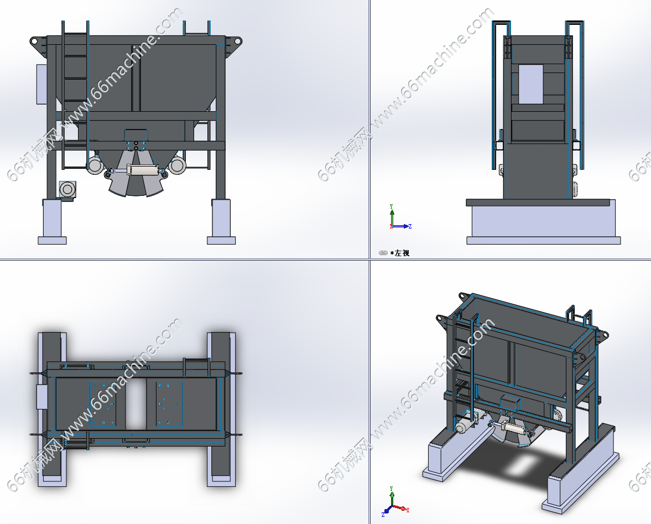Image resolution: width=651 pixels, height=524 pixels.
Task: Click the light rectangular panel in left view
Action: (530, 84)
